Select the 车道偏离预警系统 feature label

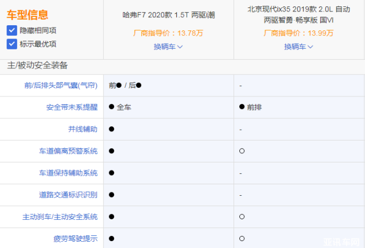coord(68,151)
